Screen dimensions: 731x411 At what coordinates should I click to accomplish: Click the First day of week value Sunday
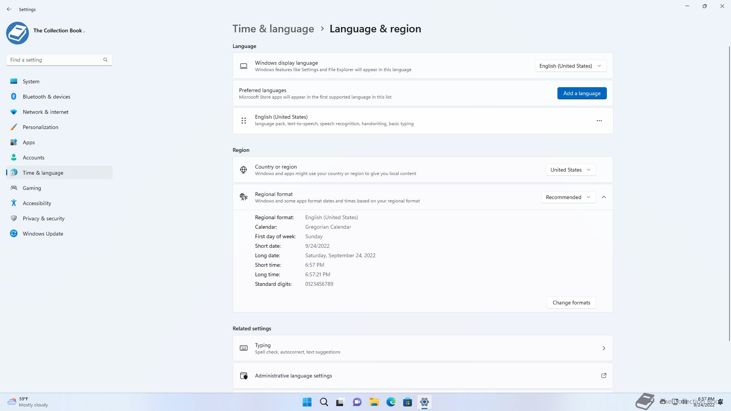click(x=314, y=236)
